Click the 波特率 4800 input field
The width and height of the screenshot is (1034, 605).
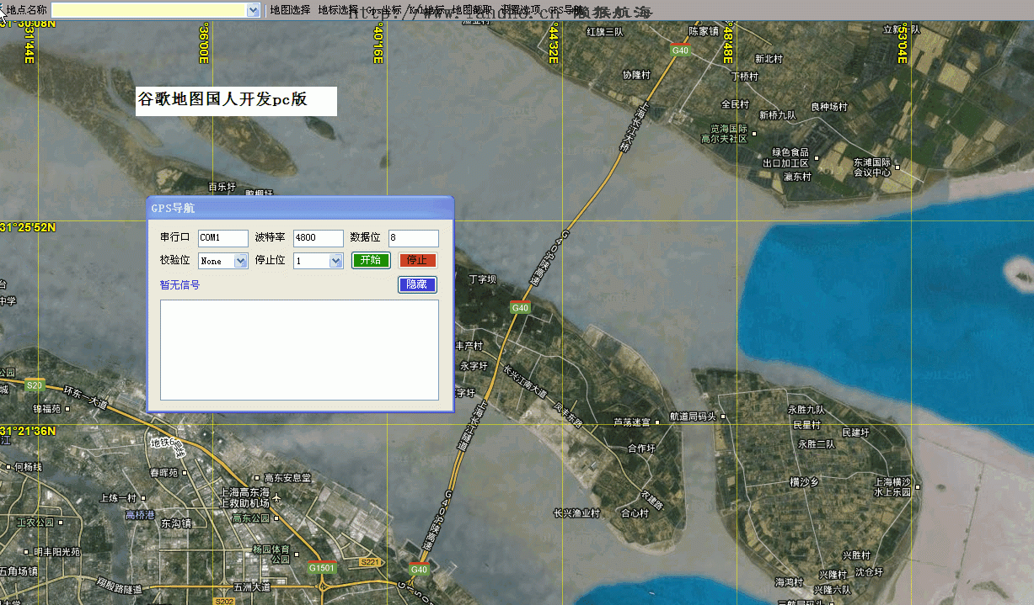pos(319,238)
